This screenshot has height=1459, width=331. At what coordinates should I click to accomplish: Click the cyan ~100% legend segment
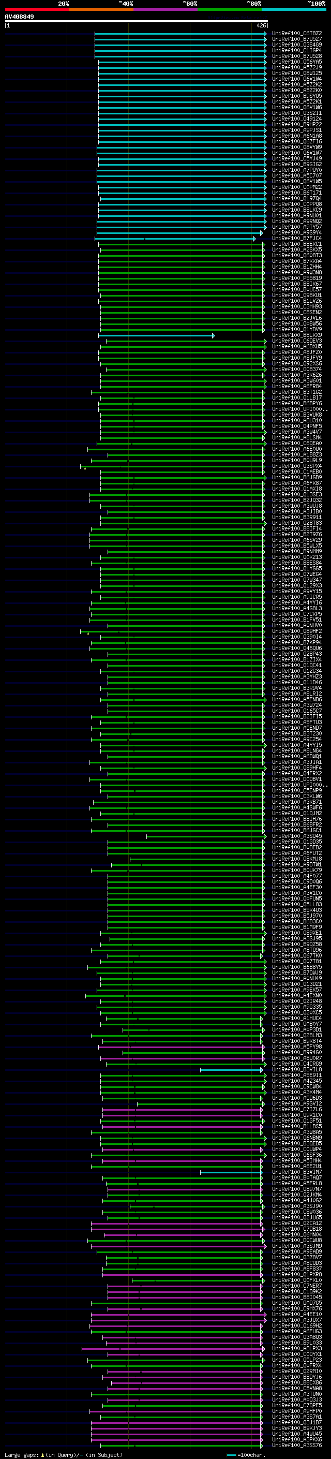(294, 9)
